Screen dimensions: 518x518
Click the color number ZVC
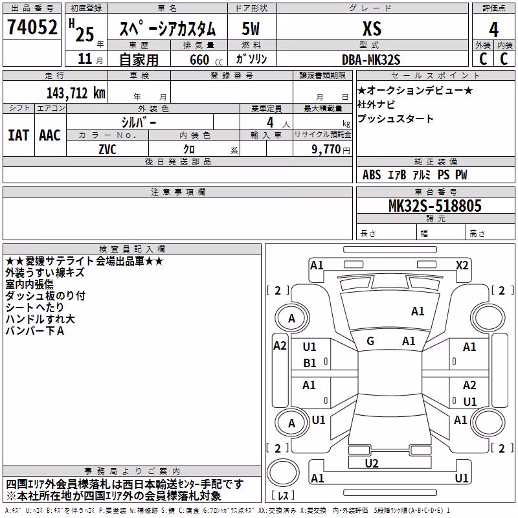[x=107, y=150]
